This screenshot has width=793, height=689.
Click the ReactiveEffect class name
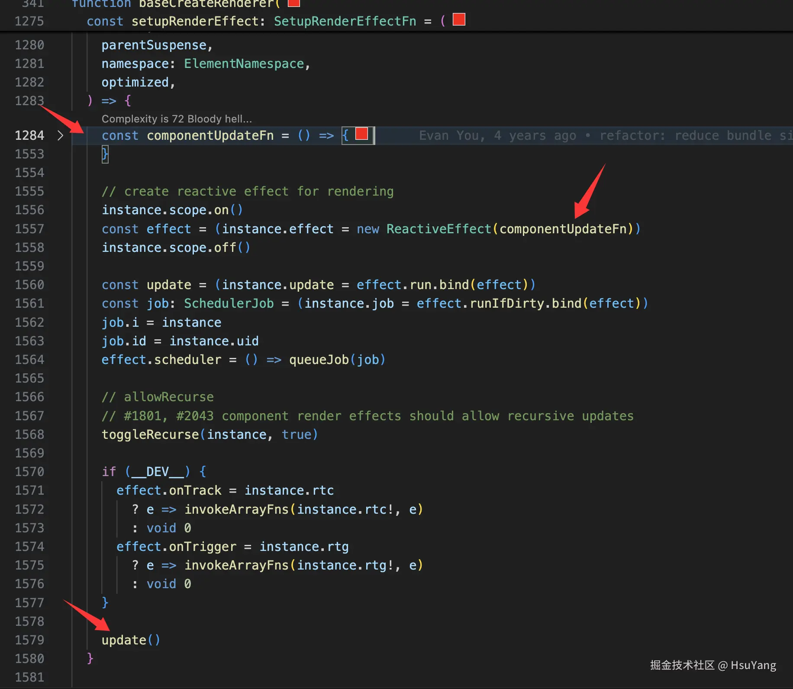[439, 229]
